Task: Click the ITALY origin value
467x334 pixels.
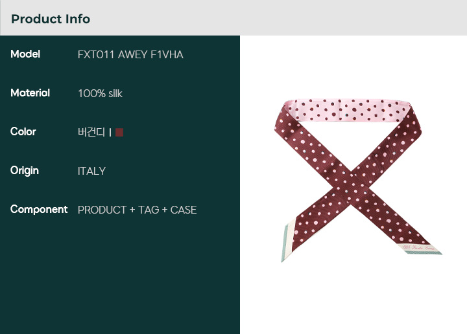Action: pos(91,171)
